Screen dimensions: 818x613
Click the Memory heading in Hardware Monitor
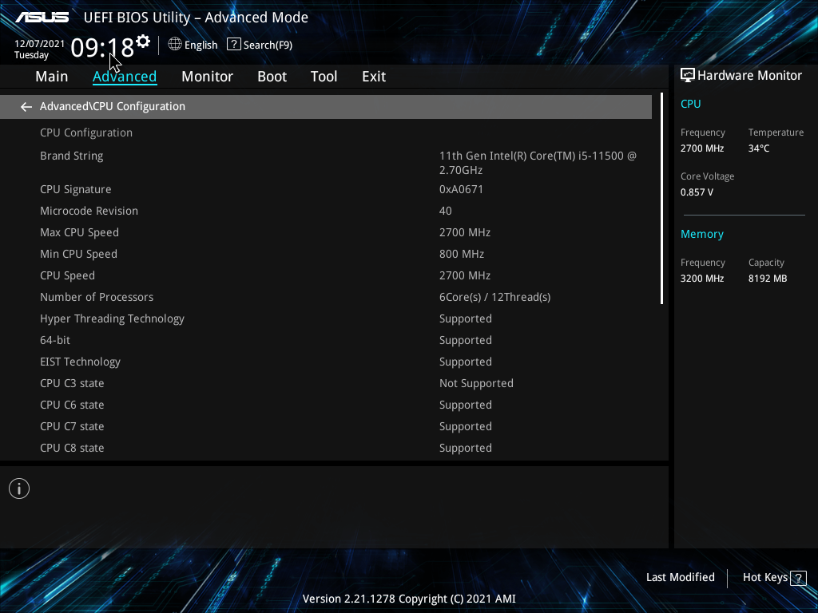tap(701, 235)
